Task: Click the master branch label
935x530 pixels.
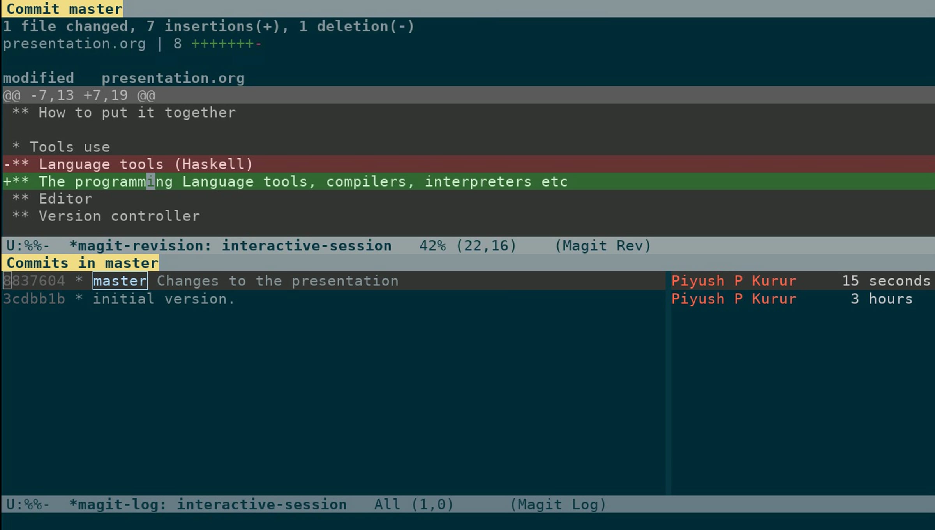Action: 120,281
